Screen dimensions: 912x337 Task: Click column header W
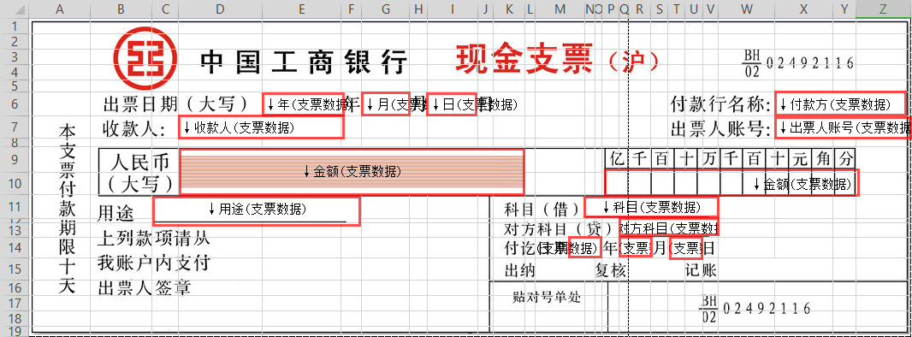748,9
